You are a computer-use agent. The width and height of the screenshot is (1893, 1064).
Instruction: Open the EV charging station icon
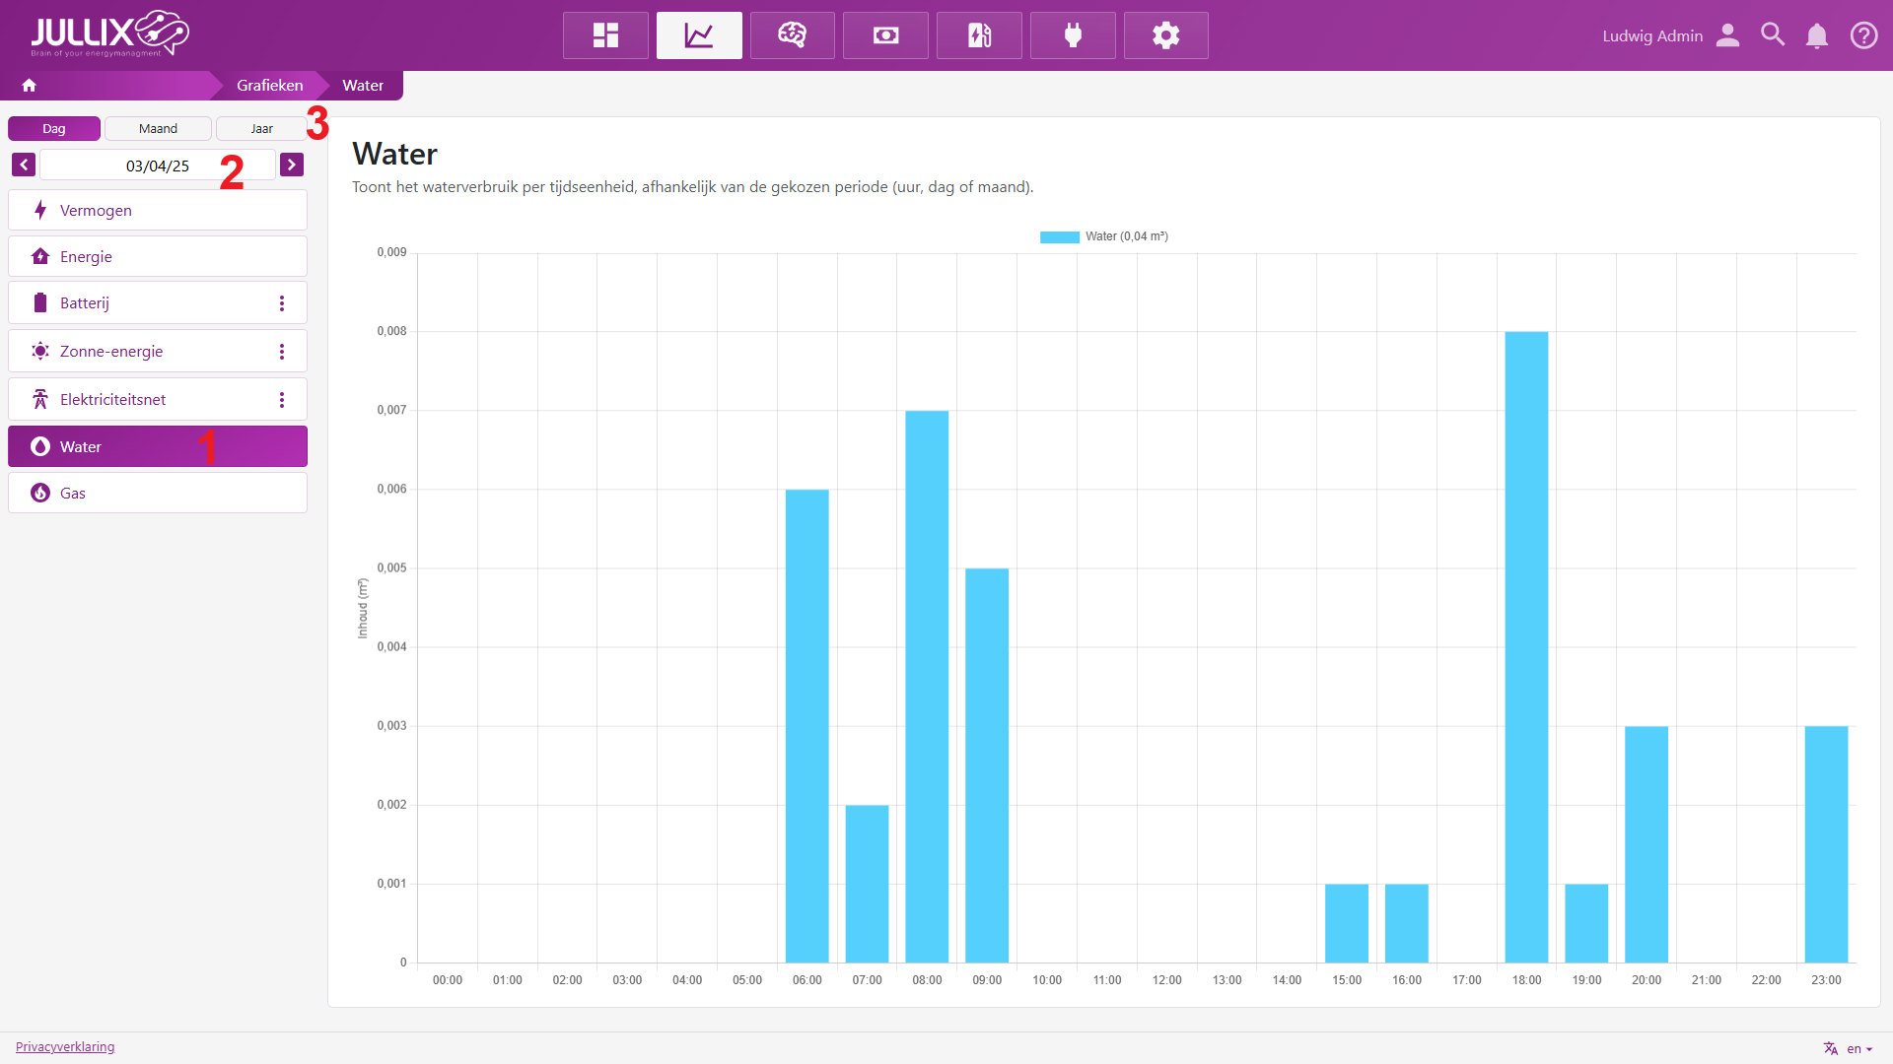click(979, 35)
